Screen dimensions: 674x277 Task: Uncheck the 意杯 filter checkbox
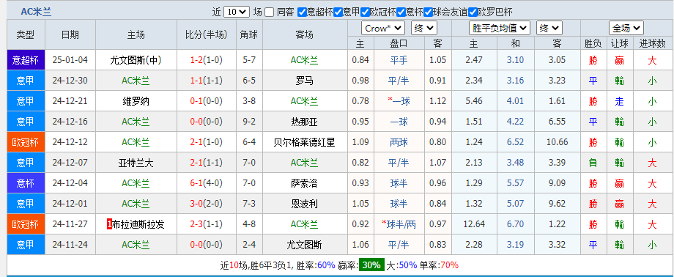pos(401,12)
